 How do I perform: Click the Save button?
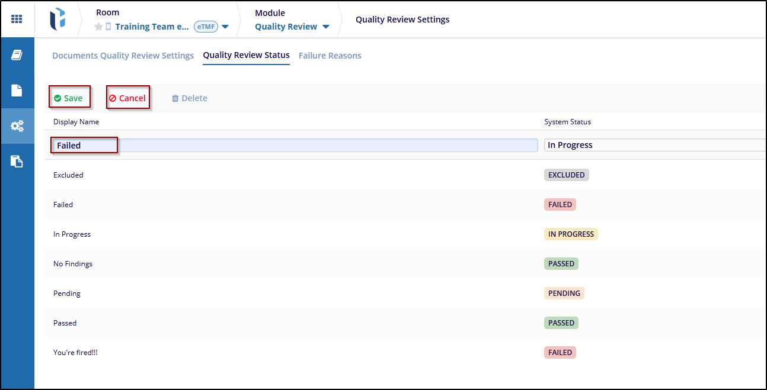pos(69,98)
